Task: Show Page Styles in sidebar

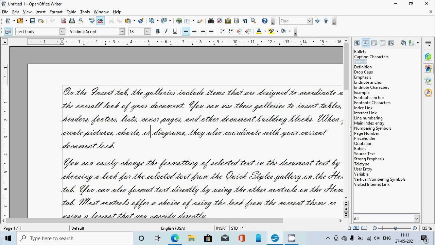Action: click(383, 43)
